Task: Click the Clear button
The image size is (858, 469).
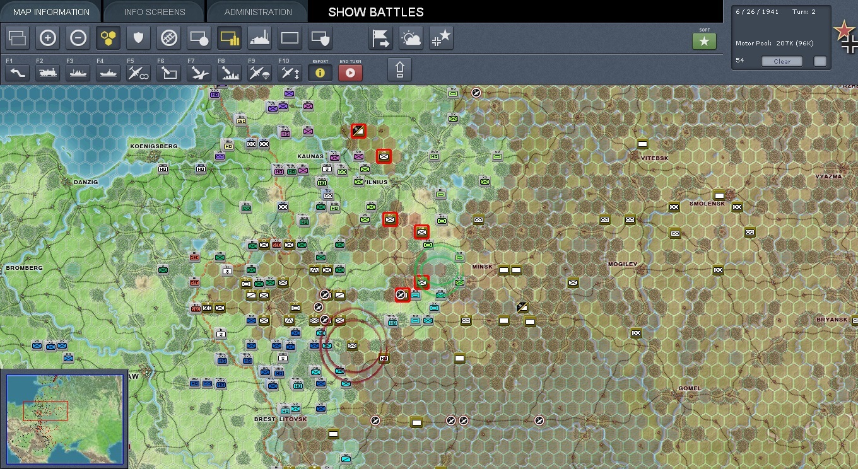Action: point(782,61)
